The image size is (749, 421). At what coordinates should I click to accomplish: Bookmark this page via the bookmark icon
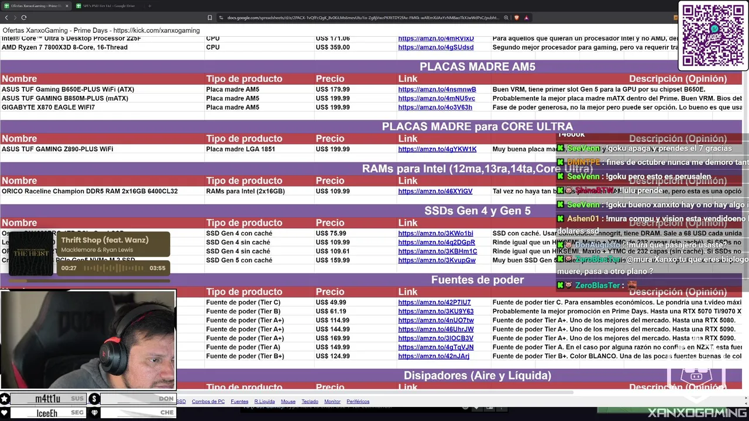(x=210, y=18)
